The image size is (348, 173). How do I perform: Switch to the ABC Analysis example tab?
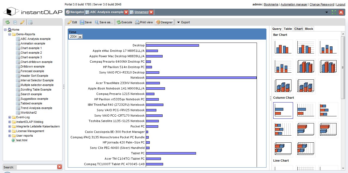click(x=104, y=12)
